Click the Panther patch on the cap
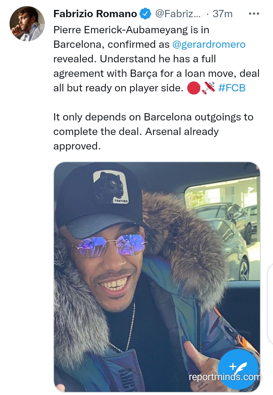The height and width of the screenshot is (395, 273). pyautogui.click(x=111, y=187)
